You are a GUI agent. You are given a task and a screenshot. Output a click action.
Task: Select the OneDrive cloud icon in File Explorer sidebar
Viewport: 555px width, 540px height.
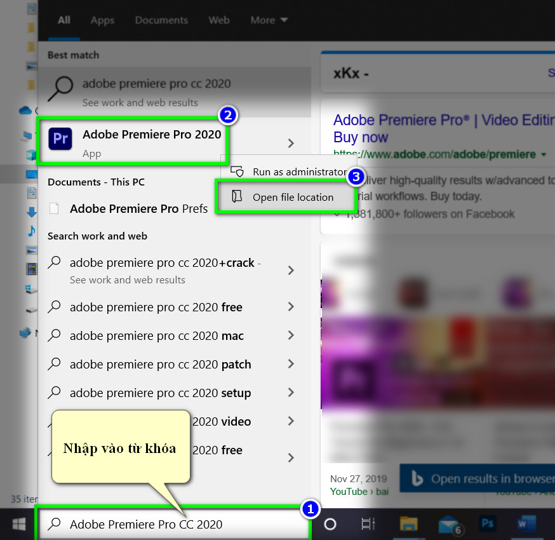25,111
